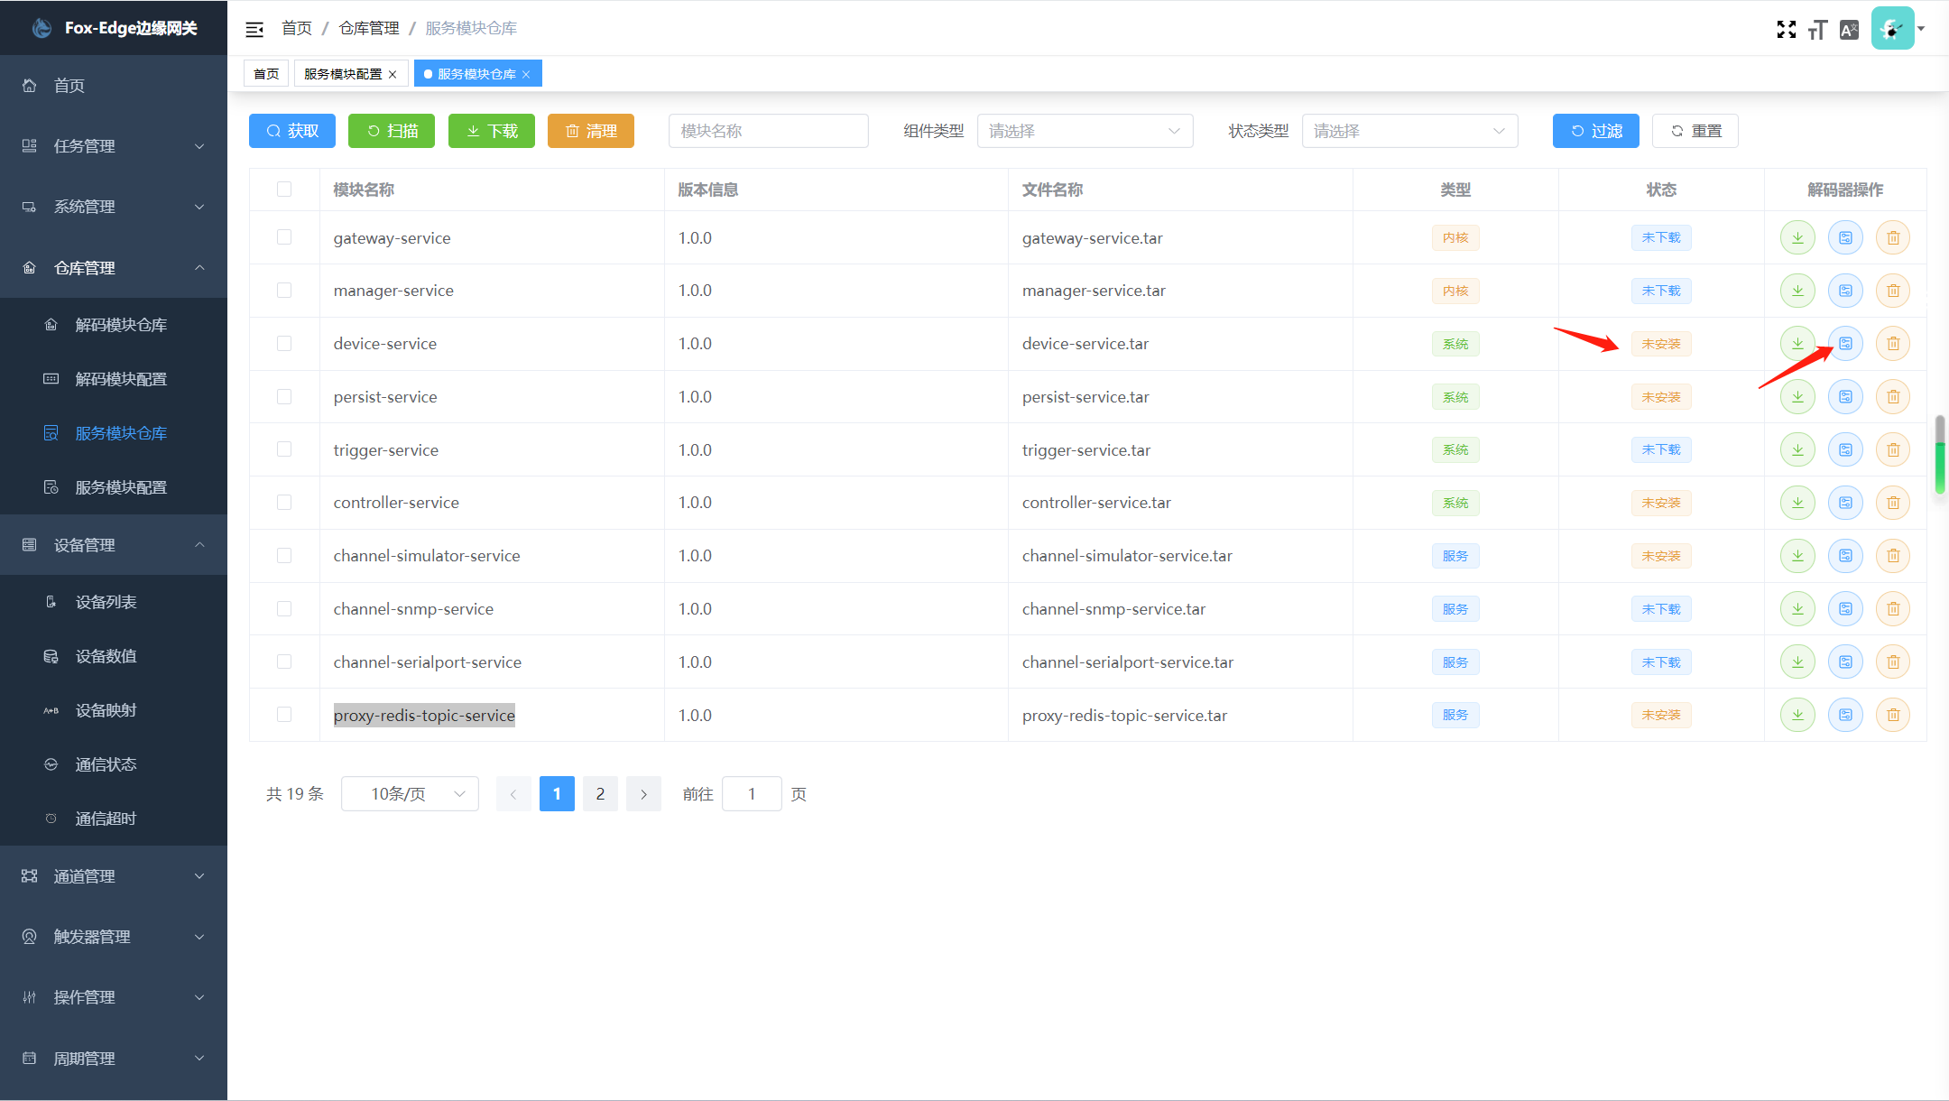The width and height of the screenshot is (1949, 1101).
Task: Delete icon for gateway-service row
Action: tap(1893, 237)
